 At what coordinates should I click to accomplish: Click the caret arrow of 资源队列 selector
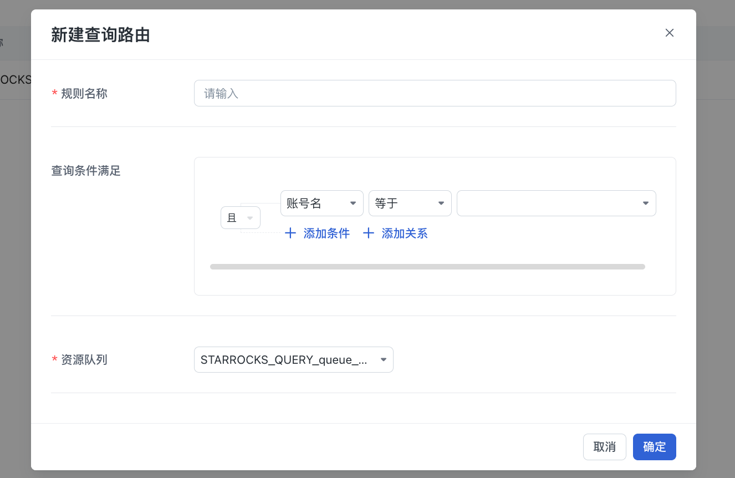click(384, 360)
